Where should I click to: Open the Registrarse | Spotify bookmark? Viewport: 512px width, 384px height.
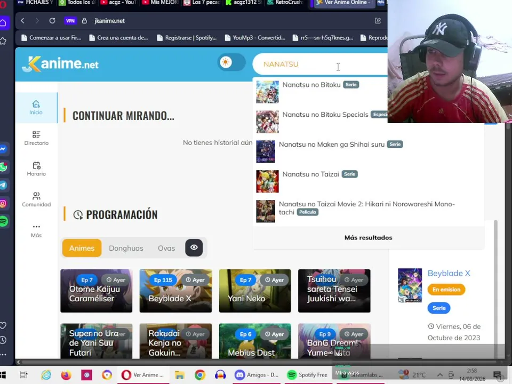(x=187, y=38)
